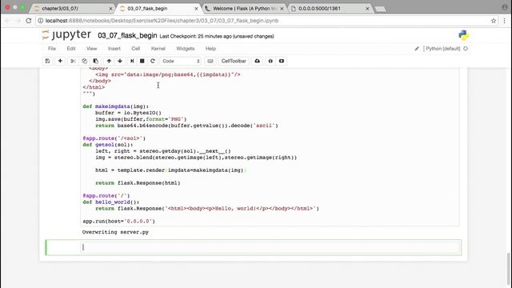Close the chapter3/03_07/ tab
The image size is (512, 288).
[x=110, y=9]
